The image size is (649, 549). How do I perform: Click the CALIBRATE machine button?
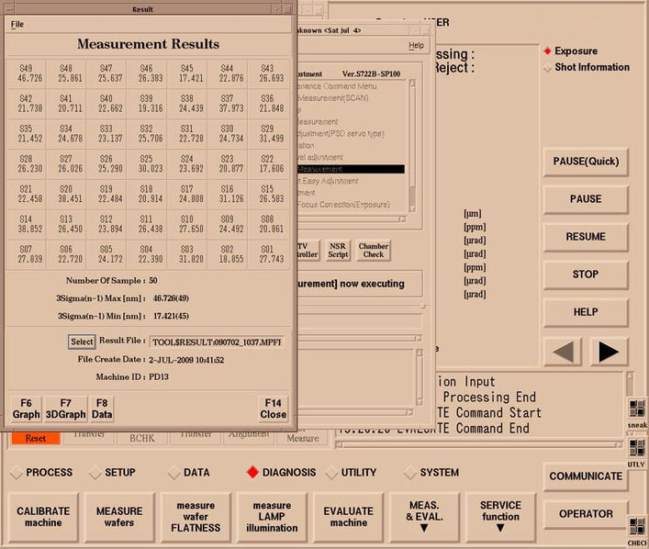(43, 517)
